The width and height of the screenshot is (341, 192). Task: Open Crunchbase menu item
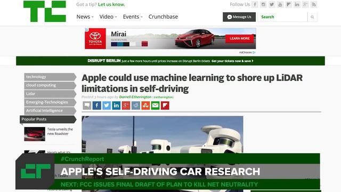point(163,17)
